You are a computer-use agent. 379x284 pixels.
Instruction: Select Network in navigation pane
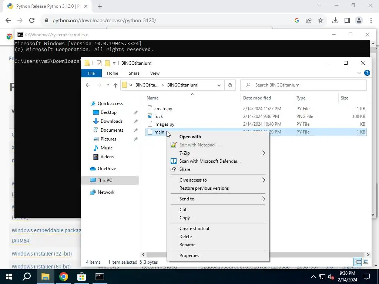[106, 192]
